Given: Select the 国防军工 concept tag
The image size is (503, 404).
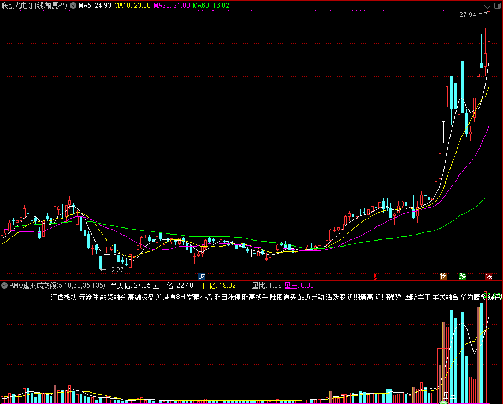Looking at the screenshot, I should (x=417, y=297).
